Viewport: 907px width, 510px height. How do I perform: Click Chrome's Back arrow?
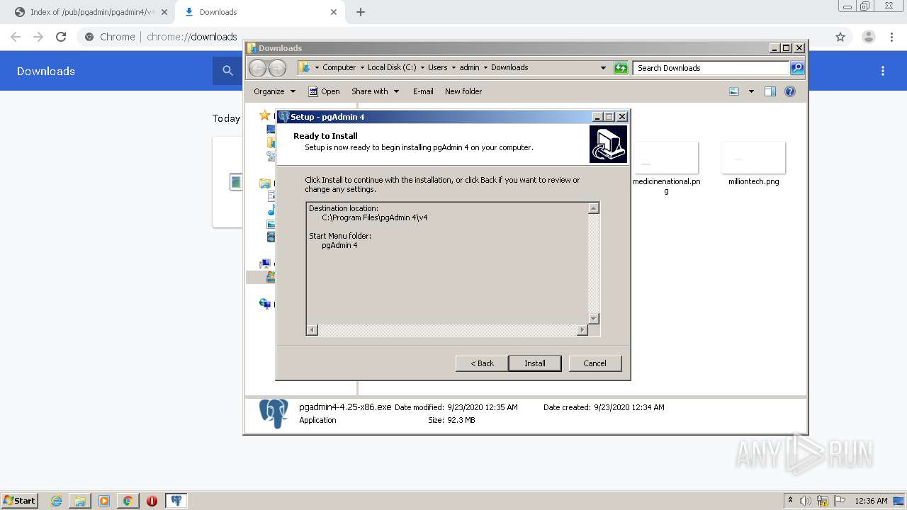click(x=16, y=37)
